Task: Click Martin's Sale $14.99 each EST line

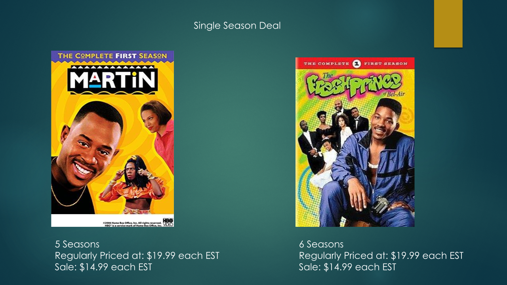Action: point(103,267)
